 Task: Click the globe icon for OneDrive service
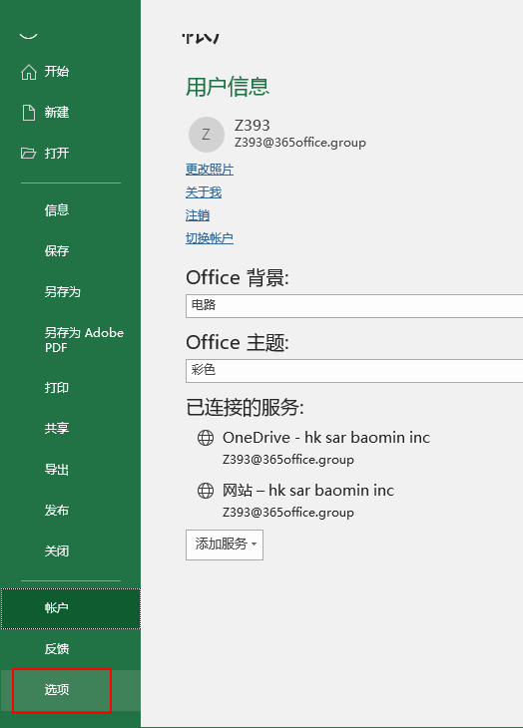click(206, 438)
